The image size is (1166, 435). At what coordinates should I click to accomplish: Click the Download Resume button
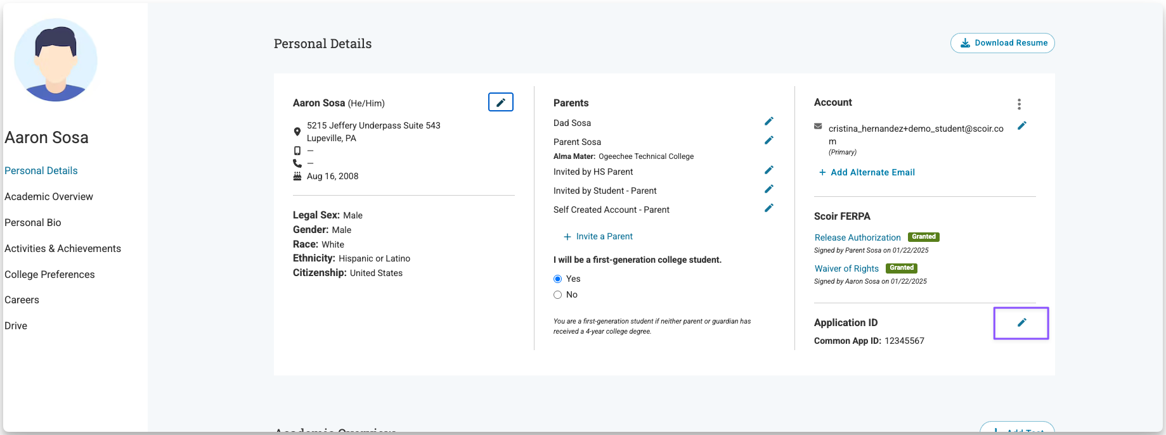1002,43
